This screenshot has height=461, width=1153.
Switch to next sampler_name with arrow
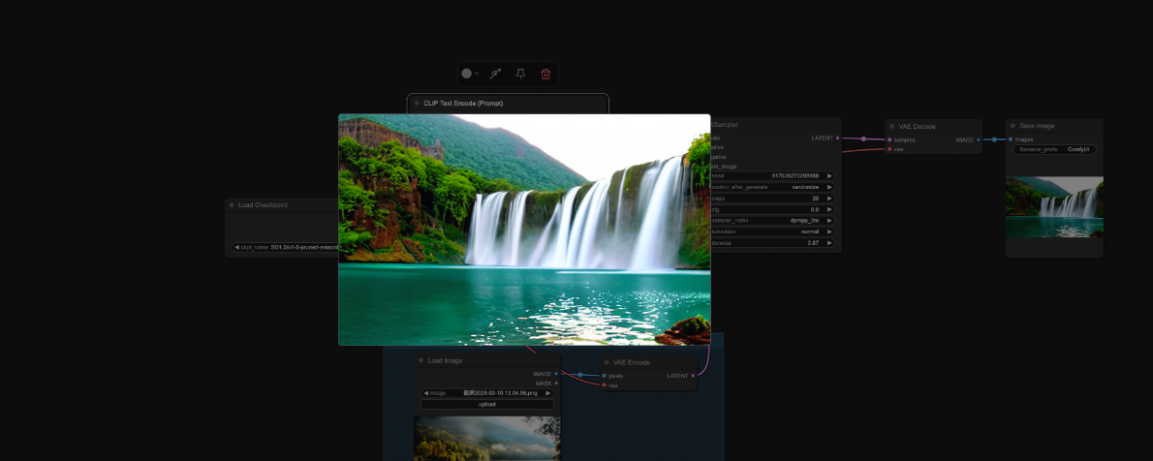(x=829, y=221)
